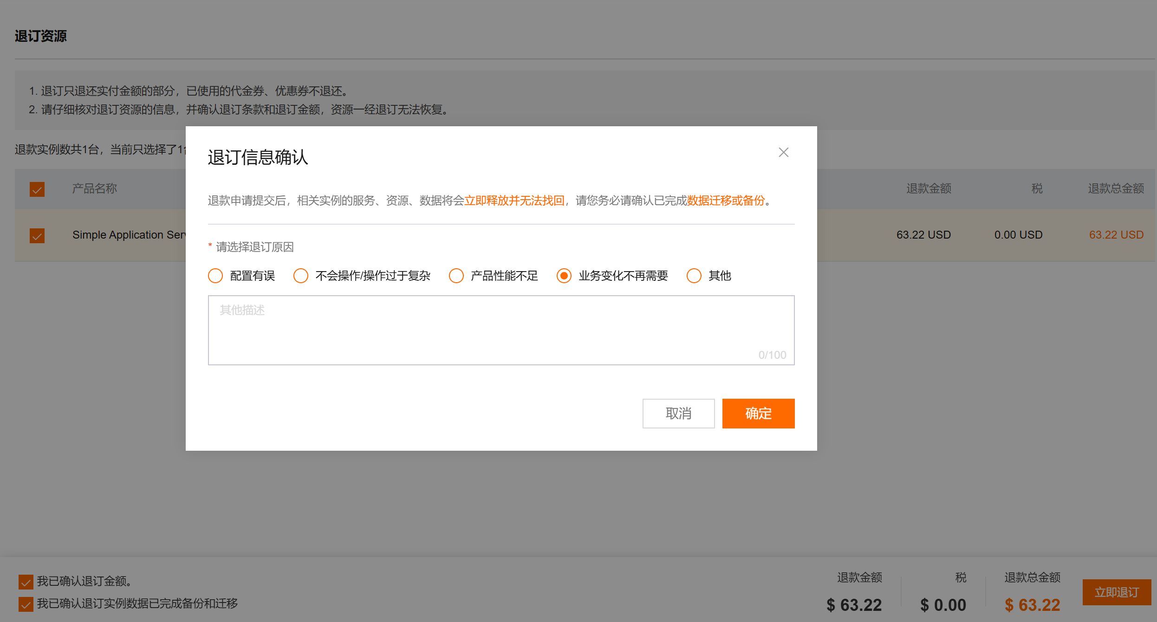Toggle 我已确认退订实例数据已完成备份和迁移 checkbox

point(26,604)
